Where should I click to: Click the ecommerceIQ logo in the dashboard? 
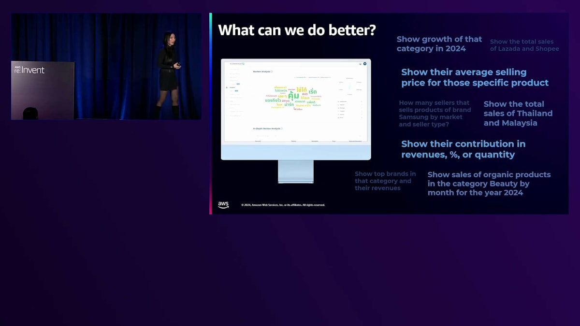237,64
